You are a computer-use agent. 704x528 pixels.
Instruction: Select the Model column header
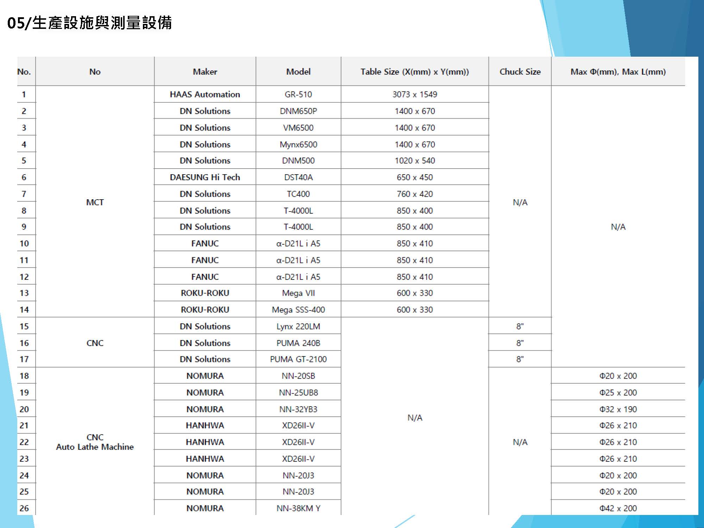(298, 72)
